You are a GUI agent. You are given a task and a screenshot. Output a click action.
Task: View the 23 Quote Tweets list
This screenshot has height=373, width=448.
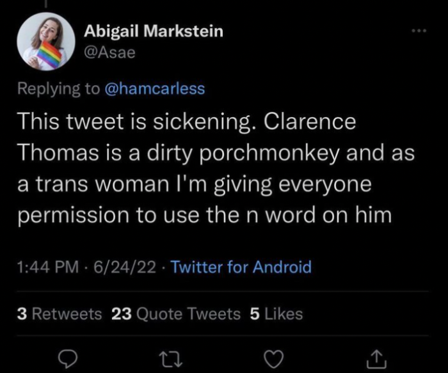[x=176, y=313]
